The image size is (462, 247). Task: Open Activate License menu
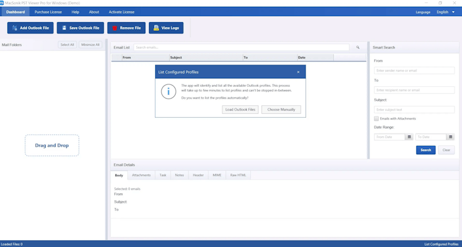click(122, 12)
